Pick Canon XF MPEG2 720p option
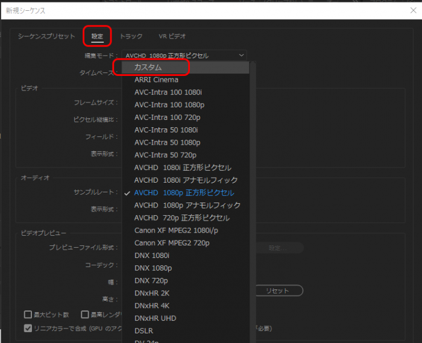 point(185,243)
